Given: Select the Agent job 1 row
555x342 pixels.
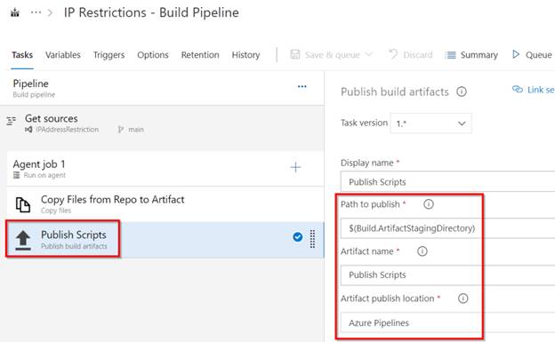Looking at the screenshot, I should [x=165, y=169].
